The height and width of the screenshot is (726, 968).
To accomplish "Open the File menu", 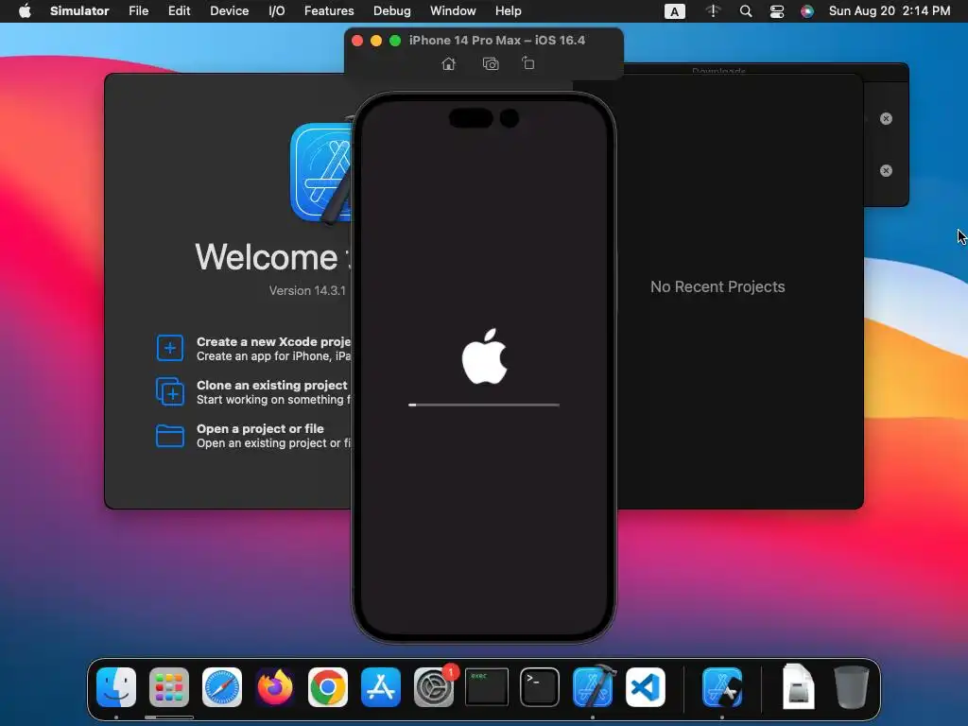I will pyautogui.click(x=138, y=11).
